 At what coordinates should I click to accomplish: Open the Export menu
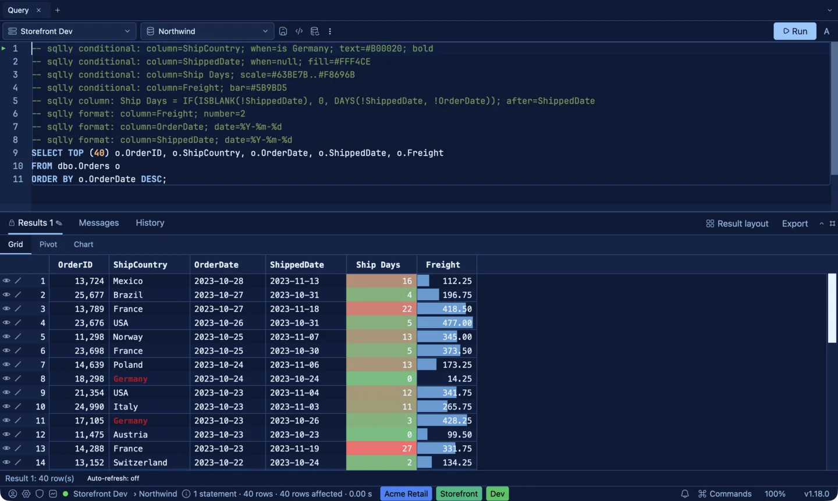coord(795,223)
